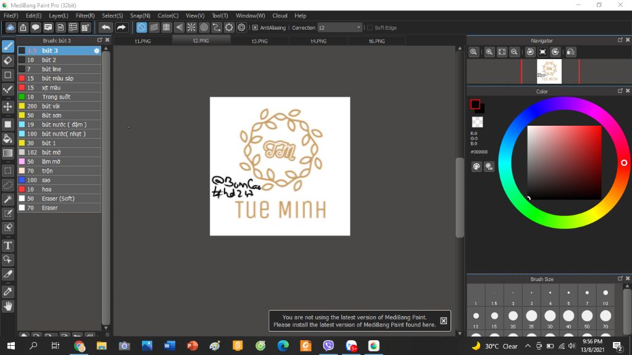Click the Navigator flip view icon
The width and height of the screenshot is (632, 355).
571,52
